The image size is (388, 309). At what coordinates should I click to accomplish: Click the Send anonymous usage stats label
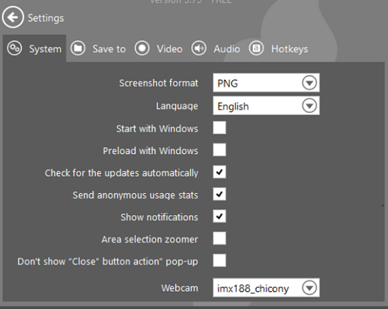tap(135, 195)
